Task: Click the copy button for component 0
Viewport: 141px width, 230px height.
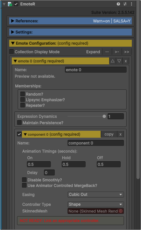Action: click(109, 134)
